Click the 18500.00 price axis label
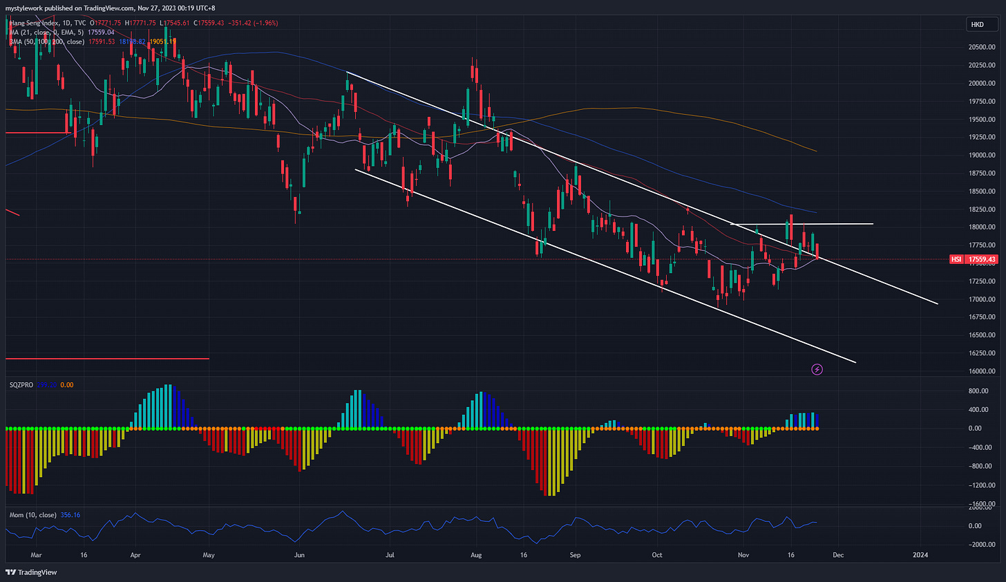 tap(982, 191)
